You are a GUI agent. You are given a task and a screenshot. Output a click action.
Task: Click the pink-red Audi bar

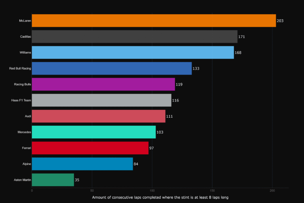99,116
